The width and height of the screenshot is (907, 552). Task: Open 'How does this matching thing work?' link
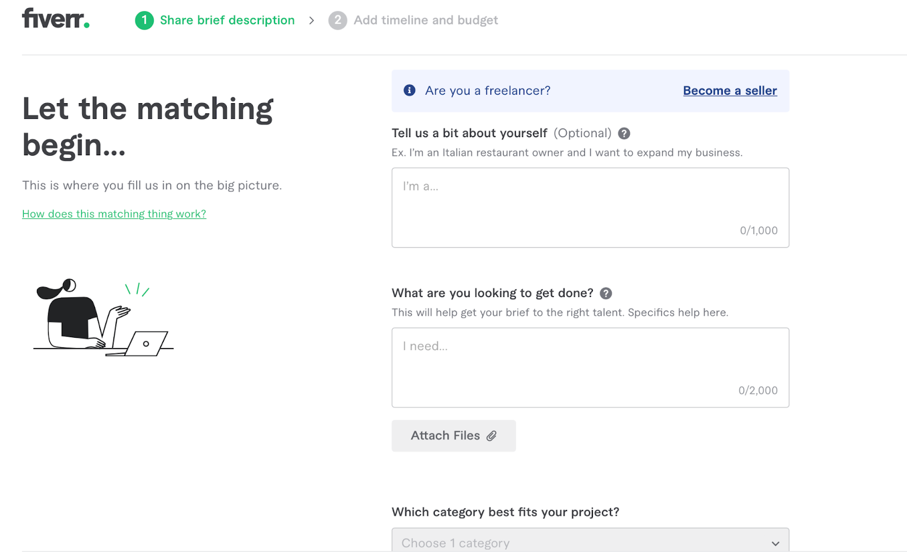[x=114, y=214]
